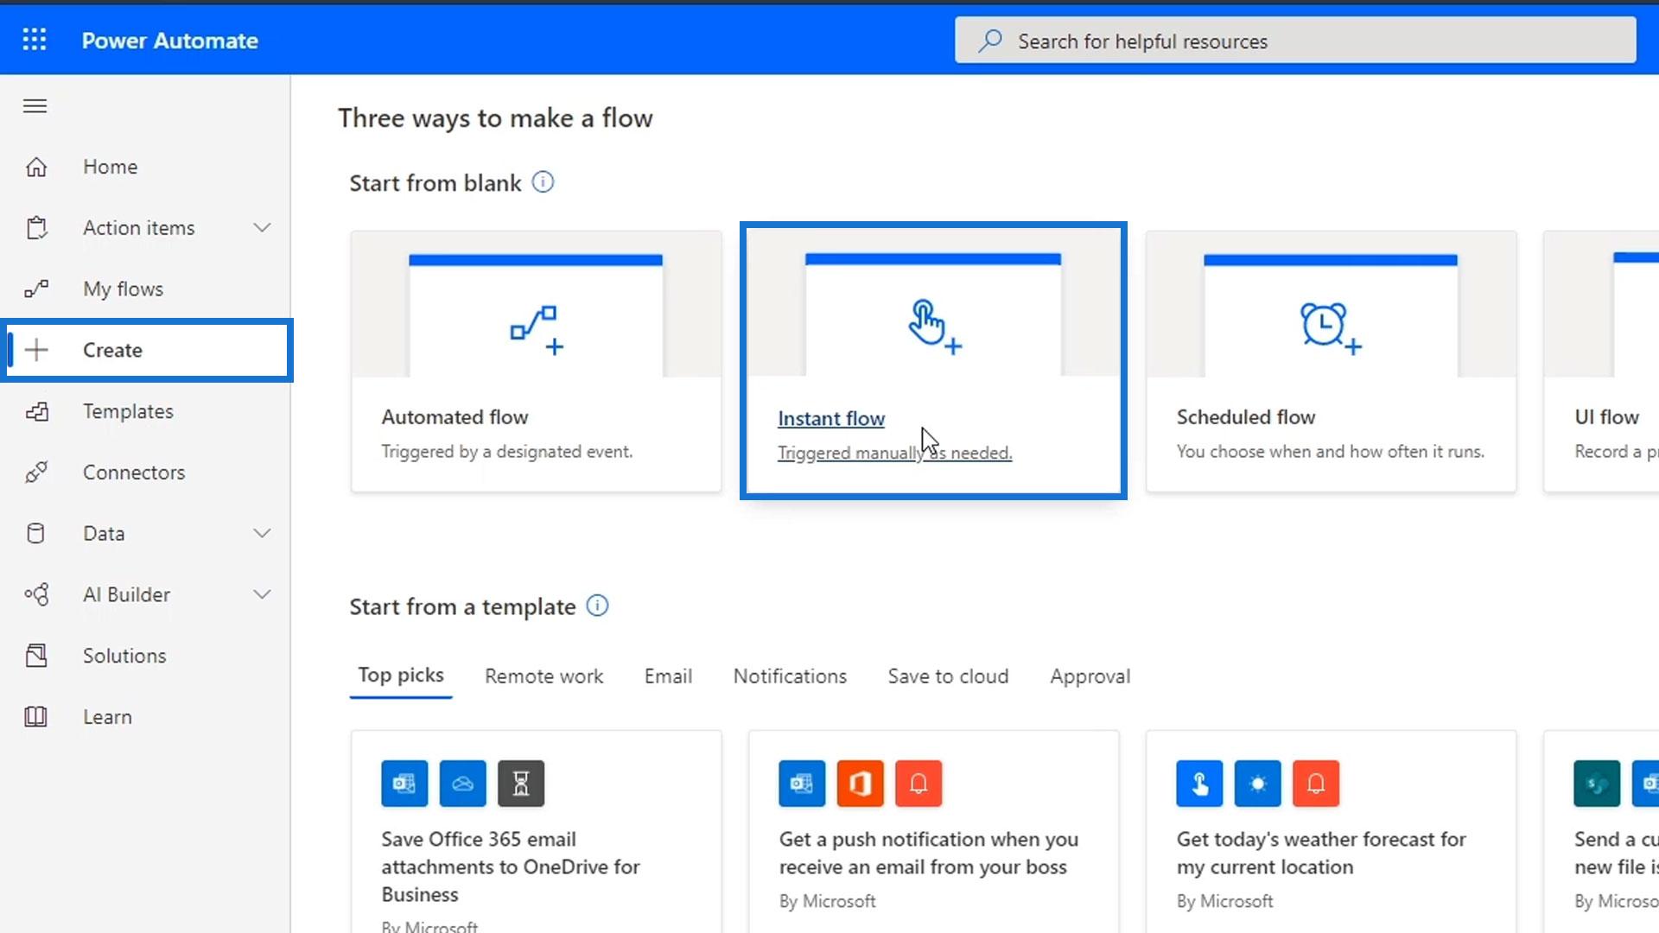1659x933 pixels.
Task: Switch to the Remote work tab
Action: click(543, 676)
